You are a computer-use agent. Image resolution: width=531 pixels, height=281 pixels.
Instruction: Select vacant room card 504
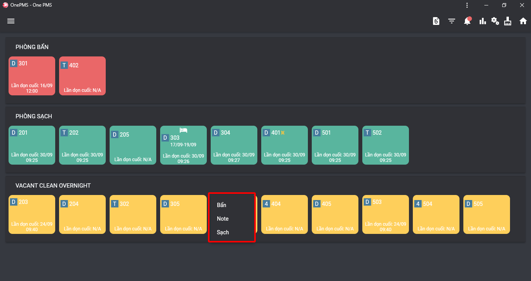click(x=436, y=214)
